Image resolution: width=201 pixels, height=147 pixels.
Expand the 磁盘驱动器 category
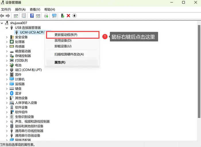click(7, 51)
